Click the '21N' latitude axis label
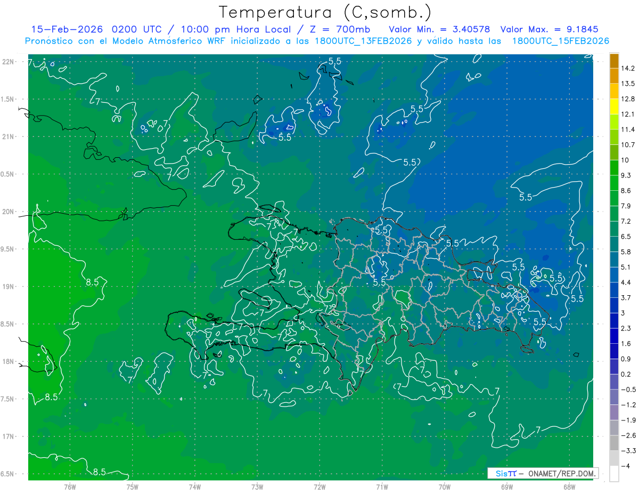 point(9,137)
